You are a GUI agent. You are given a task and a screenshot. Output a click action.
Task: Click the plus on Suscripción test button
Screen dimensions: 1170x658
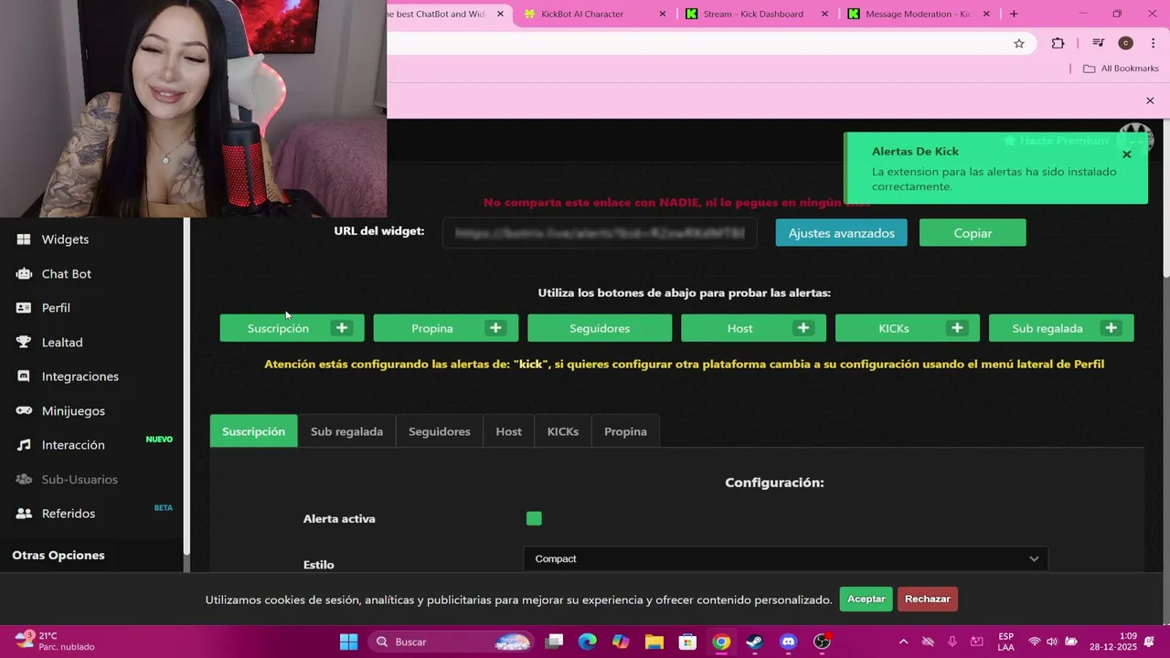click(x=342, y=328)
